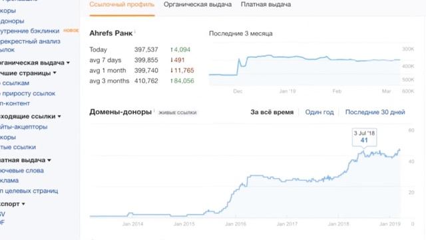This screenshot has height=240, width=426.
Task: Click the green 4,094 rank change
Action: pos(180,50)
